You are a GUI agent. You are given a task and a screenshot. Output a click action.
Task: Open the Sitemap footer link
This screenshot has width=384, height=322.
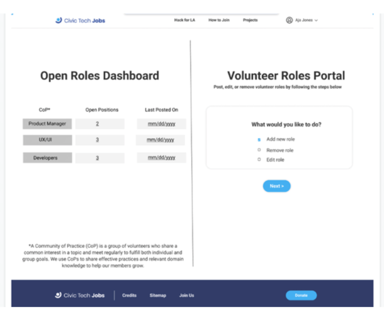click(158, 296)
